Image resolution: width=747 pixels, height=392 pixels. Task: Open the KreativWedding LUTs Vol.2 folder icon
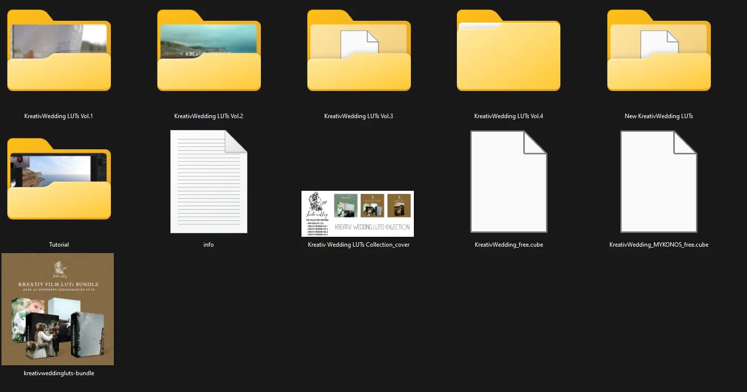[x=209, y=52]
